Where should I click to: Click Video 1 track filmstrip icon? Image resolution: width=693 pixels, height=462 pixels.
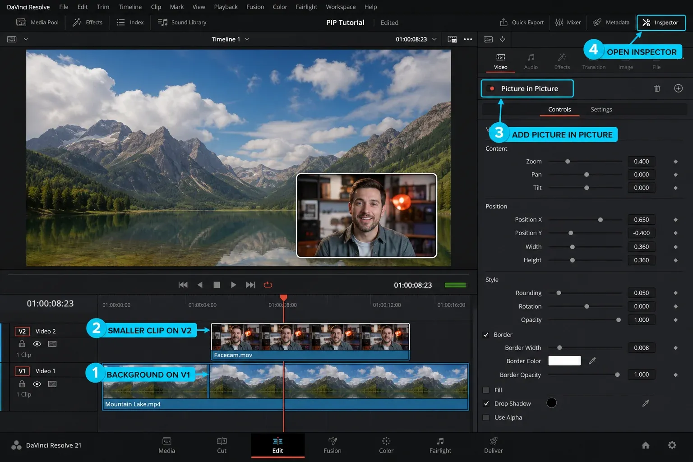[x=52, y=384]
